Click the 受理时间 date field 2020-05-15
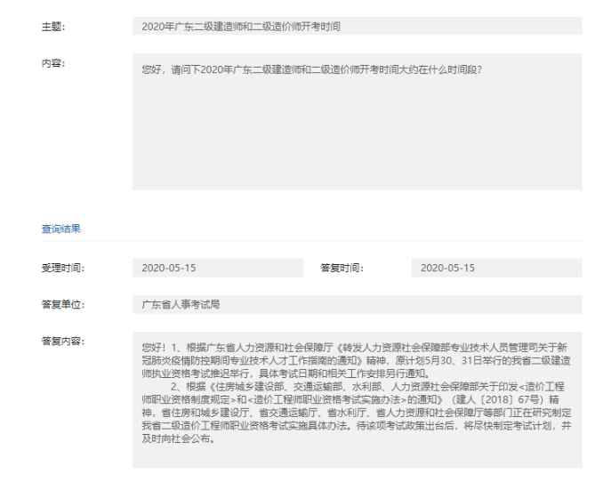The width and height of the screenshot is (603, 482). point(218,268)
